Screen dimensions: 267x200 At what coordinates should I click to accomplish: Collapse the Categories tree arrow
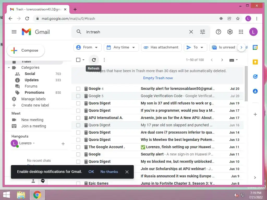point(9,68)
